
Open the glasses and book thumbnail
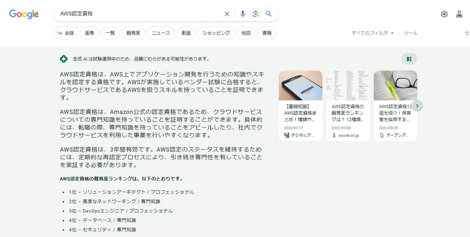click(396, 86)
